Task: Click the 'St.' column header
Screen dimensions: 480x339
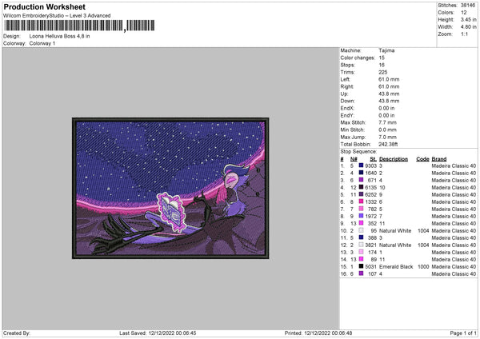Action: point(373,159)
